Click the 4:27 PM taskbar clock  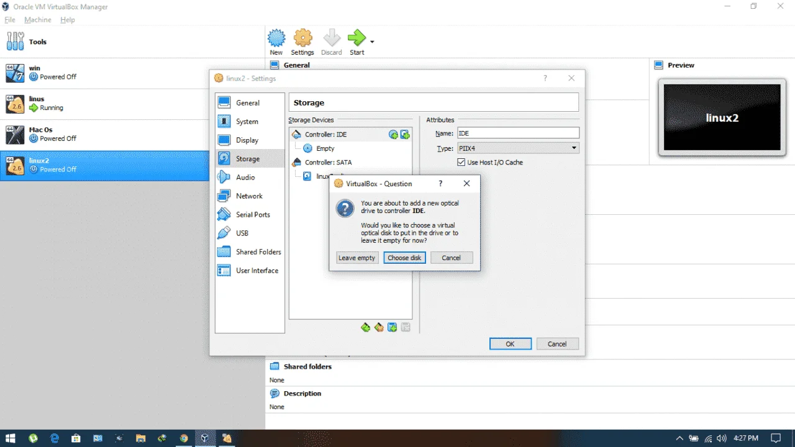tap(746, 438)
